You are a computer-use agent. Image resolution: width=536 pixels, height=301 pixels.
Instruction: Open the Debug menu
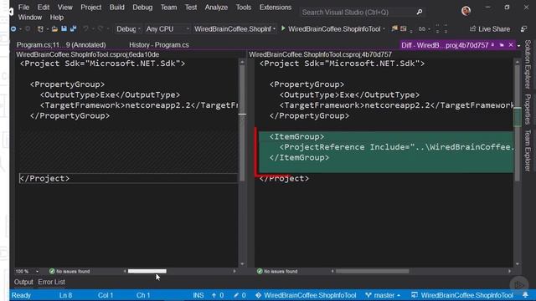tap(142, 8)
